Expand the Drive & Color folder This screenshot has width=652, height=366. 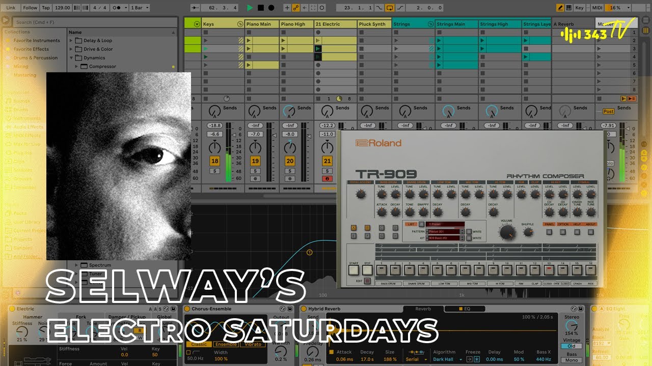pos(72,49)
